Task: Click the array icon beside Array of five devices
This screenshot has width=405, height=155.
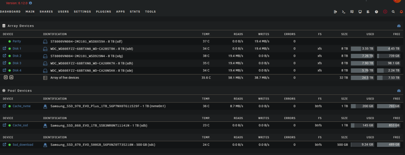Action: pyautogui.click(x=45, y=77)
